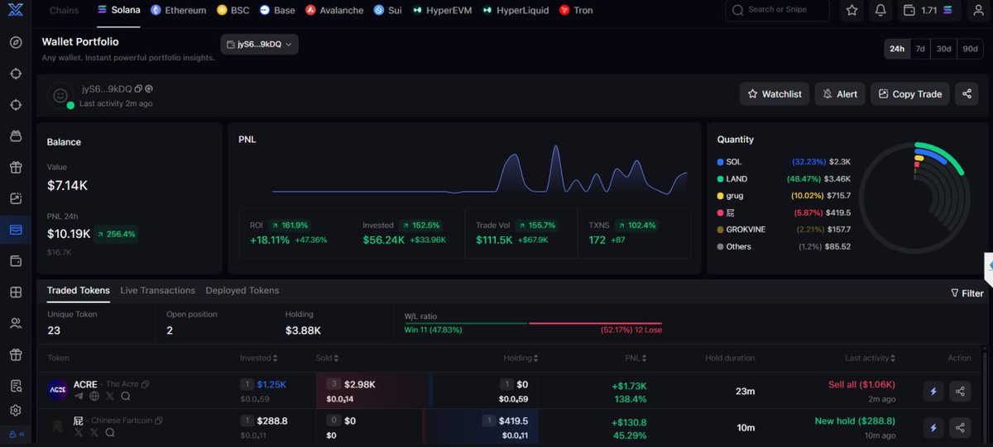Open the notifications bell in top bar
Viewport: 993px width, 447px height.
point(880,11)
